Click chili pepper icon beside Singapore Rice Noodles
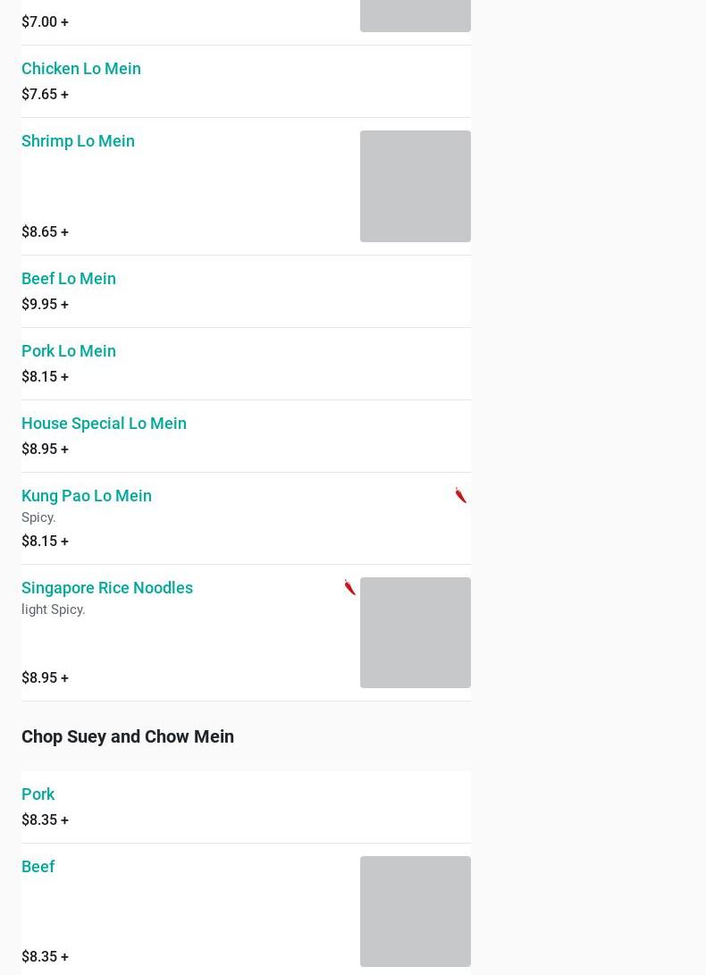The width and height of the screenshot is (706, 975). (x=349, y=587)
